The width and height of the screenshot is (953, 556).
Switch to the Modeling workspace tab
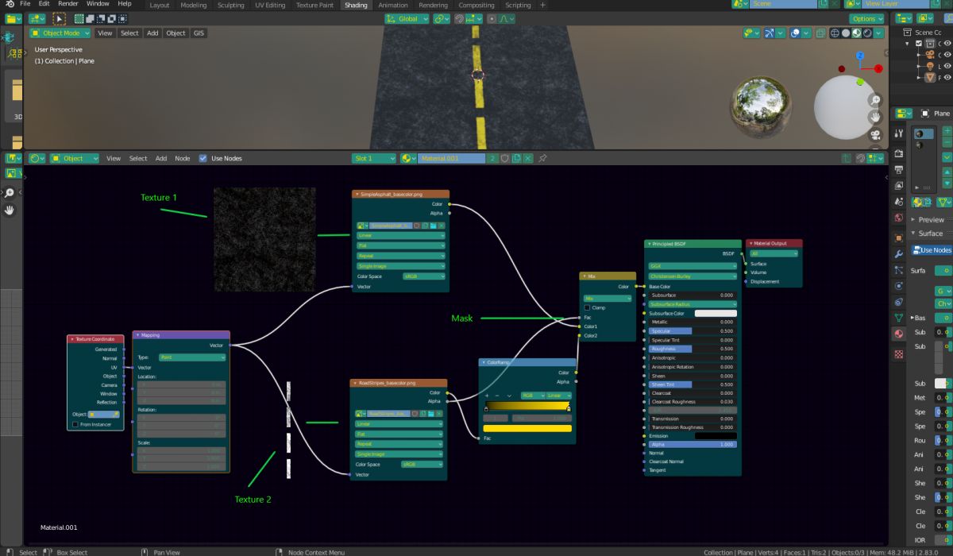point(194,5)
